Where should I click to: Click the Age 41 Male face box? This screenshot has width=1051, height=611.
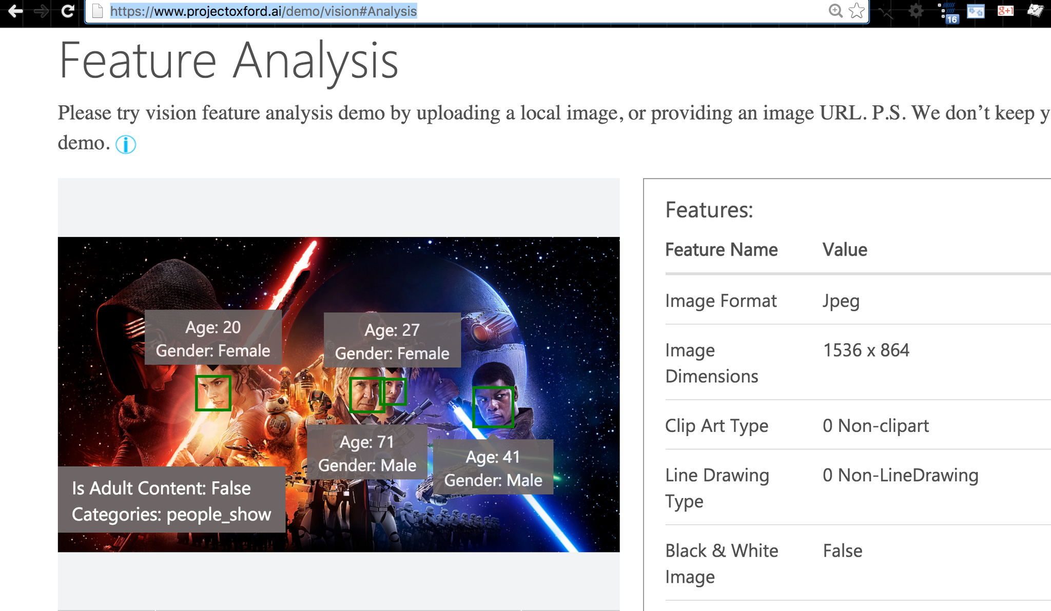(493, 407)
